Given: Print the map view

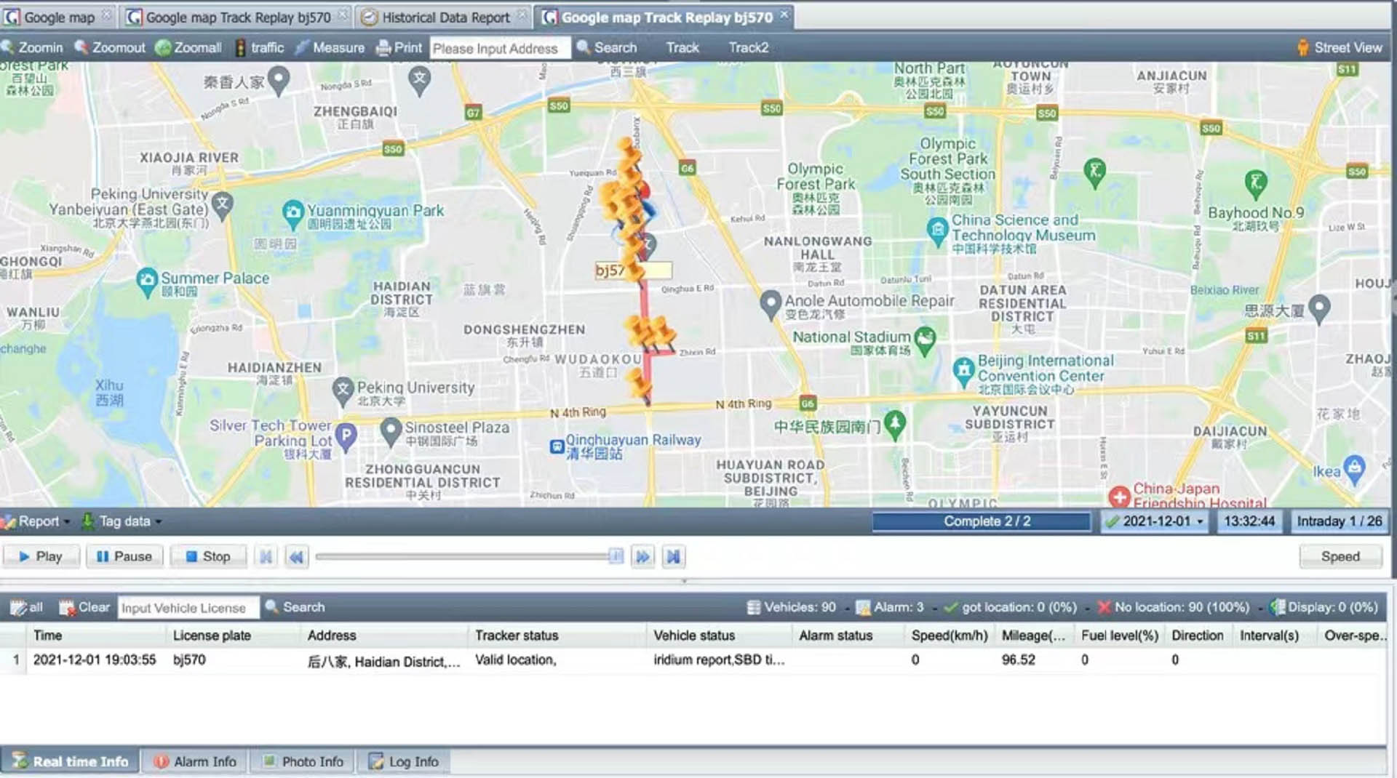Looking at the screenshot, I should 399,48.
